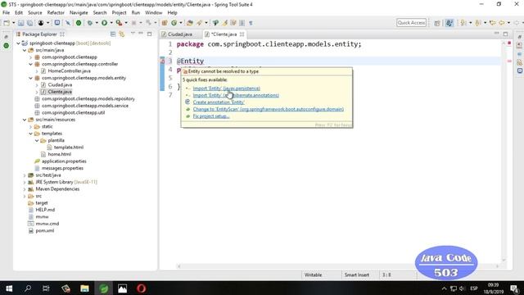
Task: Click Previous Annotation toolbar icon
Action: tap(478, 23)
